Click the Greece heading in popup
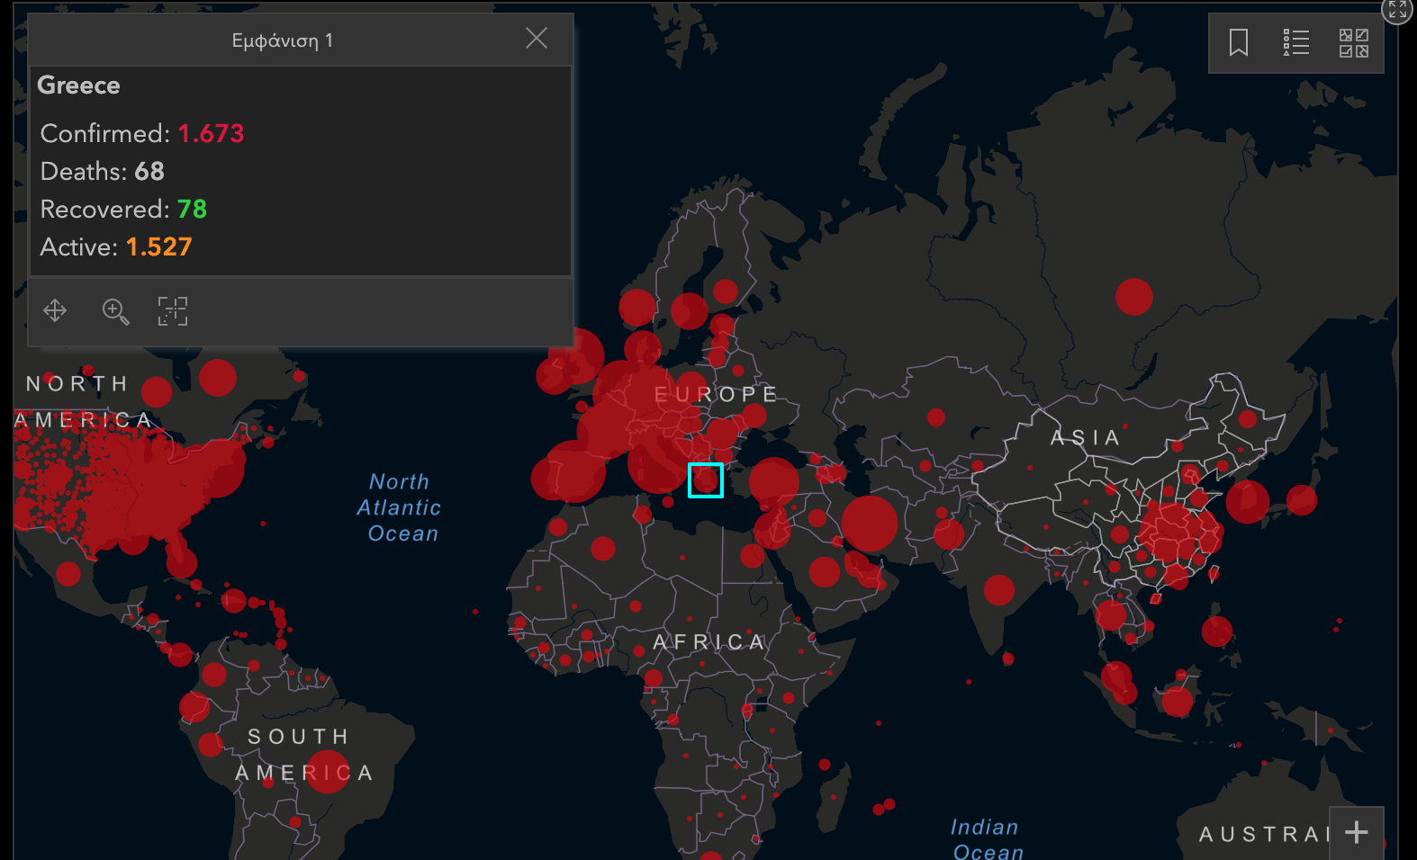The height and width of the screenshot is (860, 1417). point(78,85)
